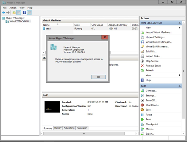The image size is (187, 142).
Task: Click the blue Help toolbar icon
Action: click(24, 13)
